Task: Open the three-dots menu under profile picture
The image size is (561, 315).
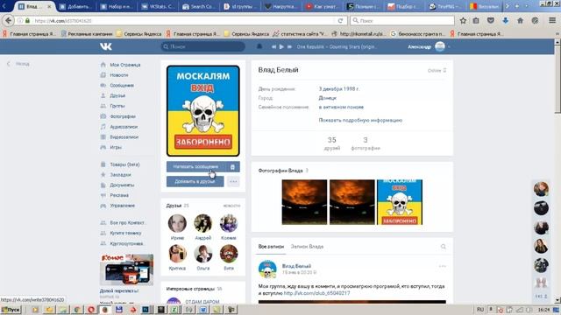Action: pyautogui.click(x=233, y=181)
